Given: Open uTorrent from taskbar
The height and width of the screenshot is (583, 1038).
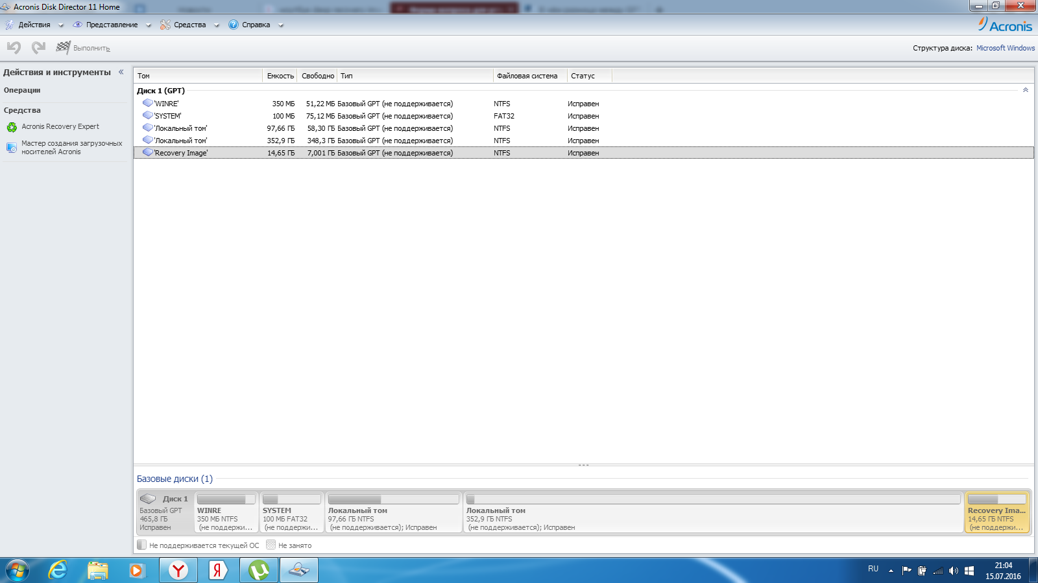Looking at the screenshot, I should (x=259, y=571).
